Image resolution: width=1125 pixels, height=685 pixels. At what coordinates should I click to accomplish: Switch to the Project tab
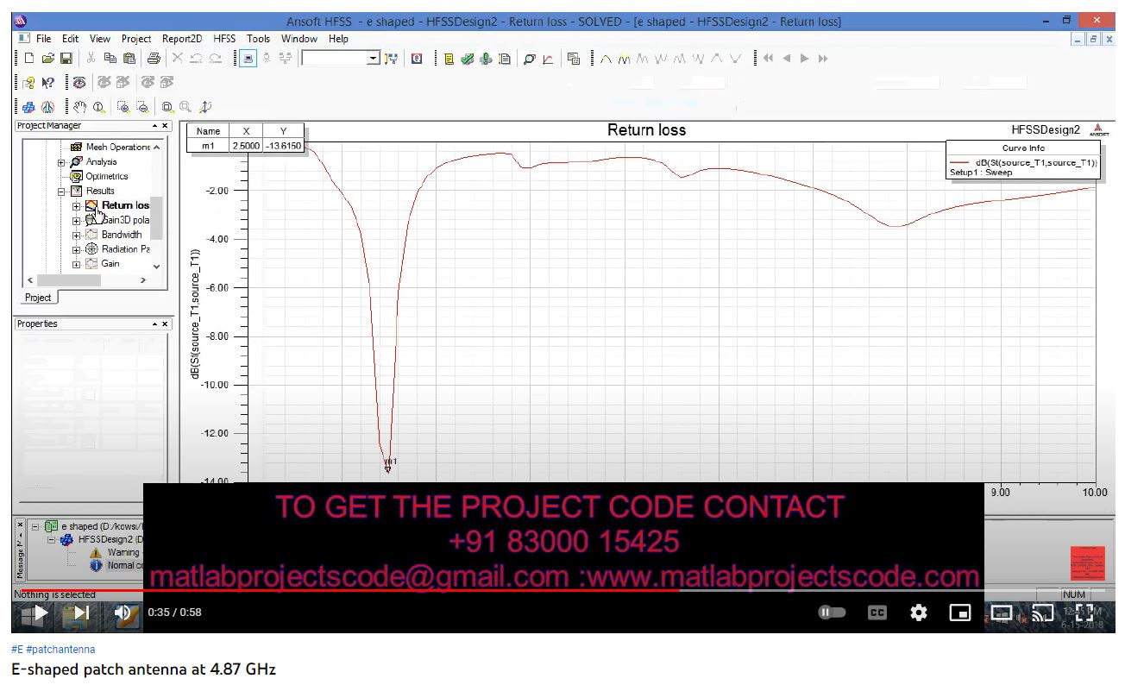click(x=38, y=298)
